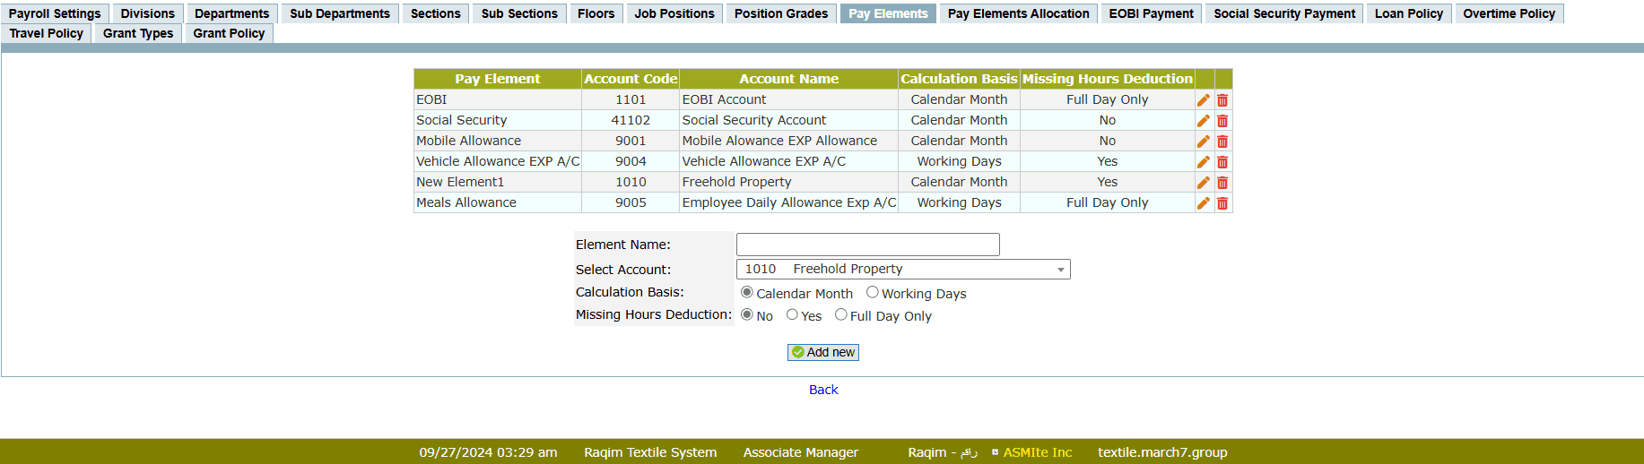Screen dimensions: 1644x464
Task: Open the Loan Policy tab
Action: click(x=1408, y=13)
